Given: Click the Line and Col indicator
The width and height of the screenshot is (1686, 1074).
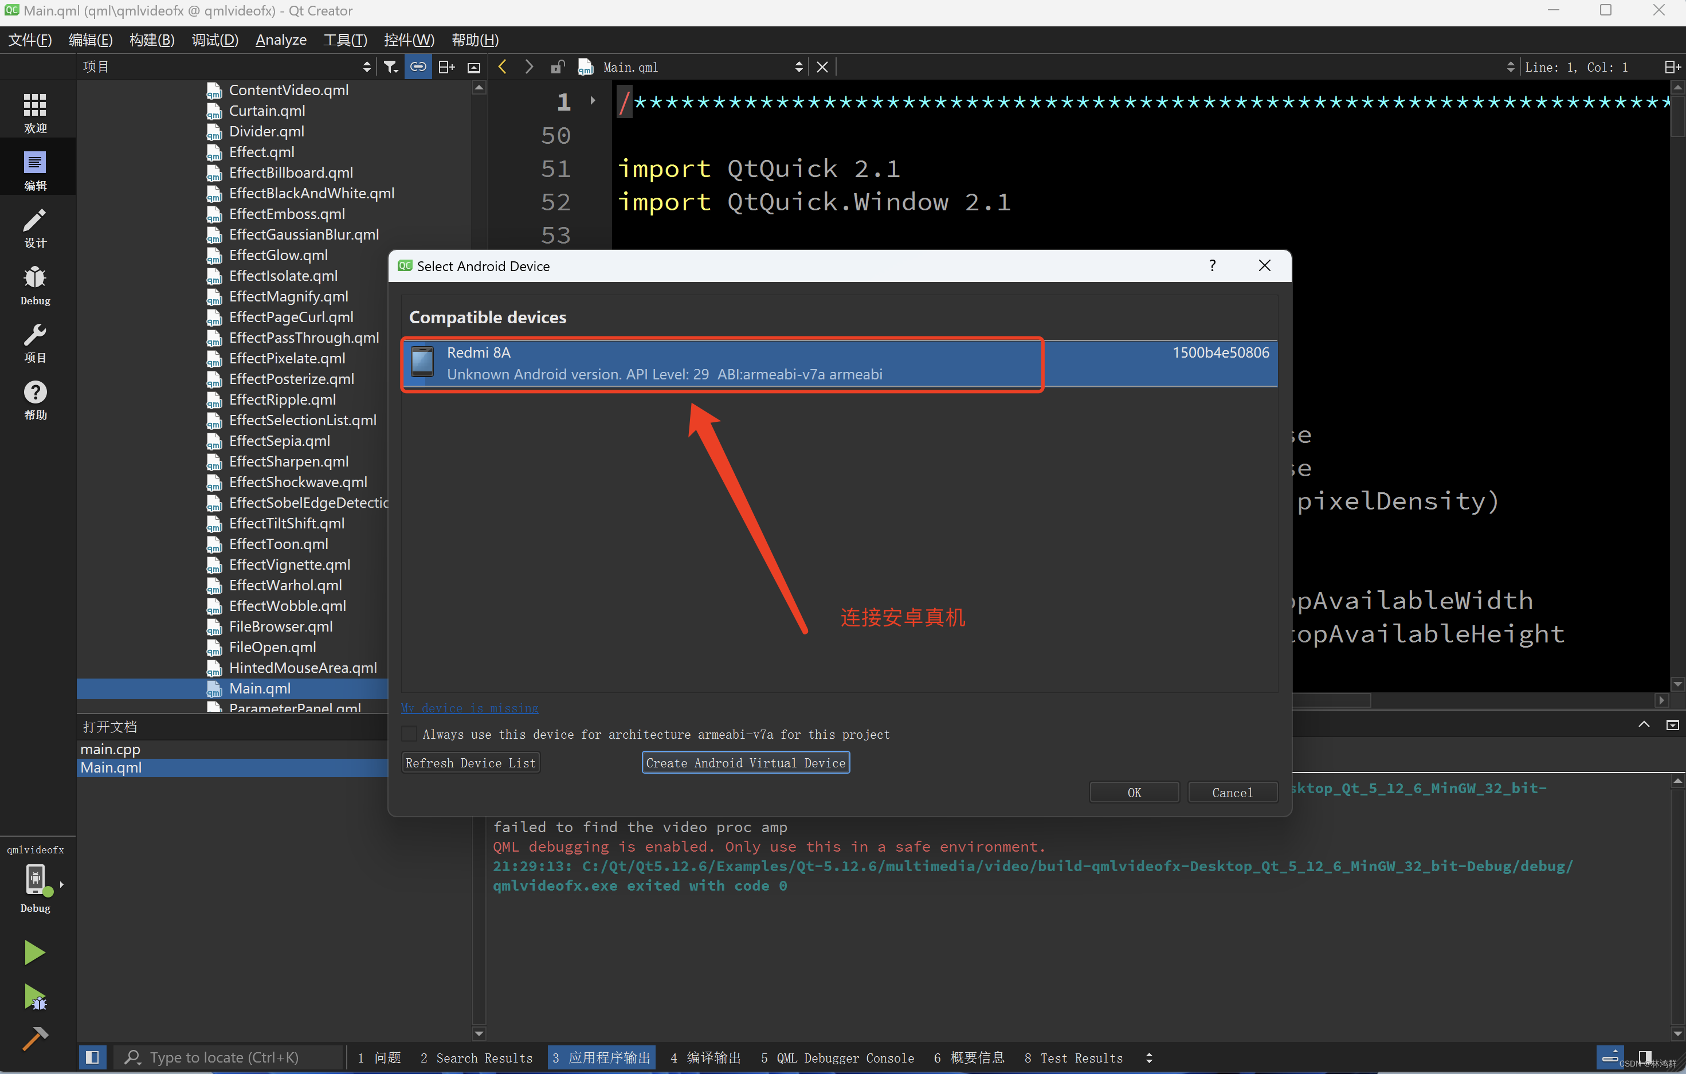Looking at the screenshot, I should point(1576,67).
